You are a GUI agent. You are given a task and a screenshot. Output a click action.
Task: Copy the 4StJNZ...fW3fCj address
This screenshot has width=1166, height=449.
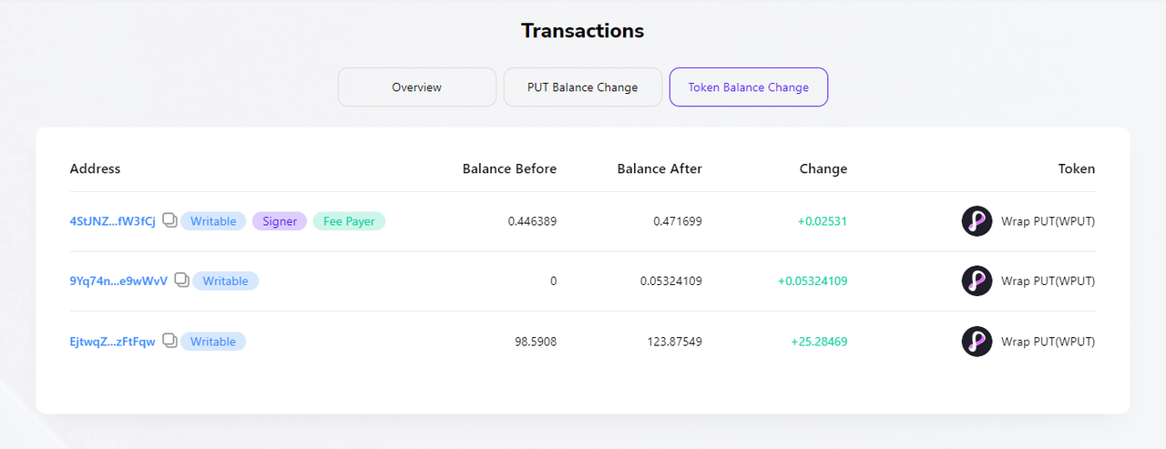169,221
